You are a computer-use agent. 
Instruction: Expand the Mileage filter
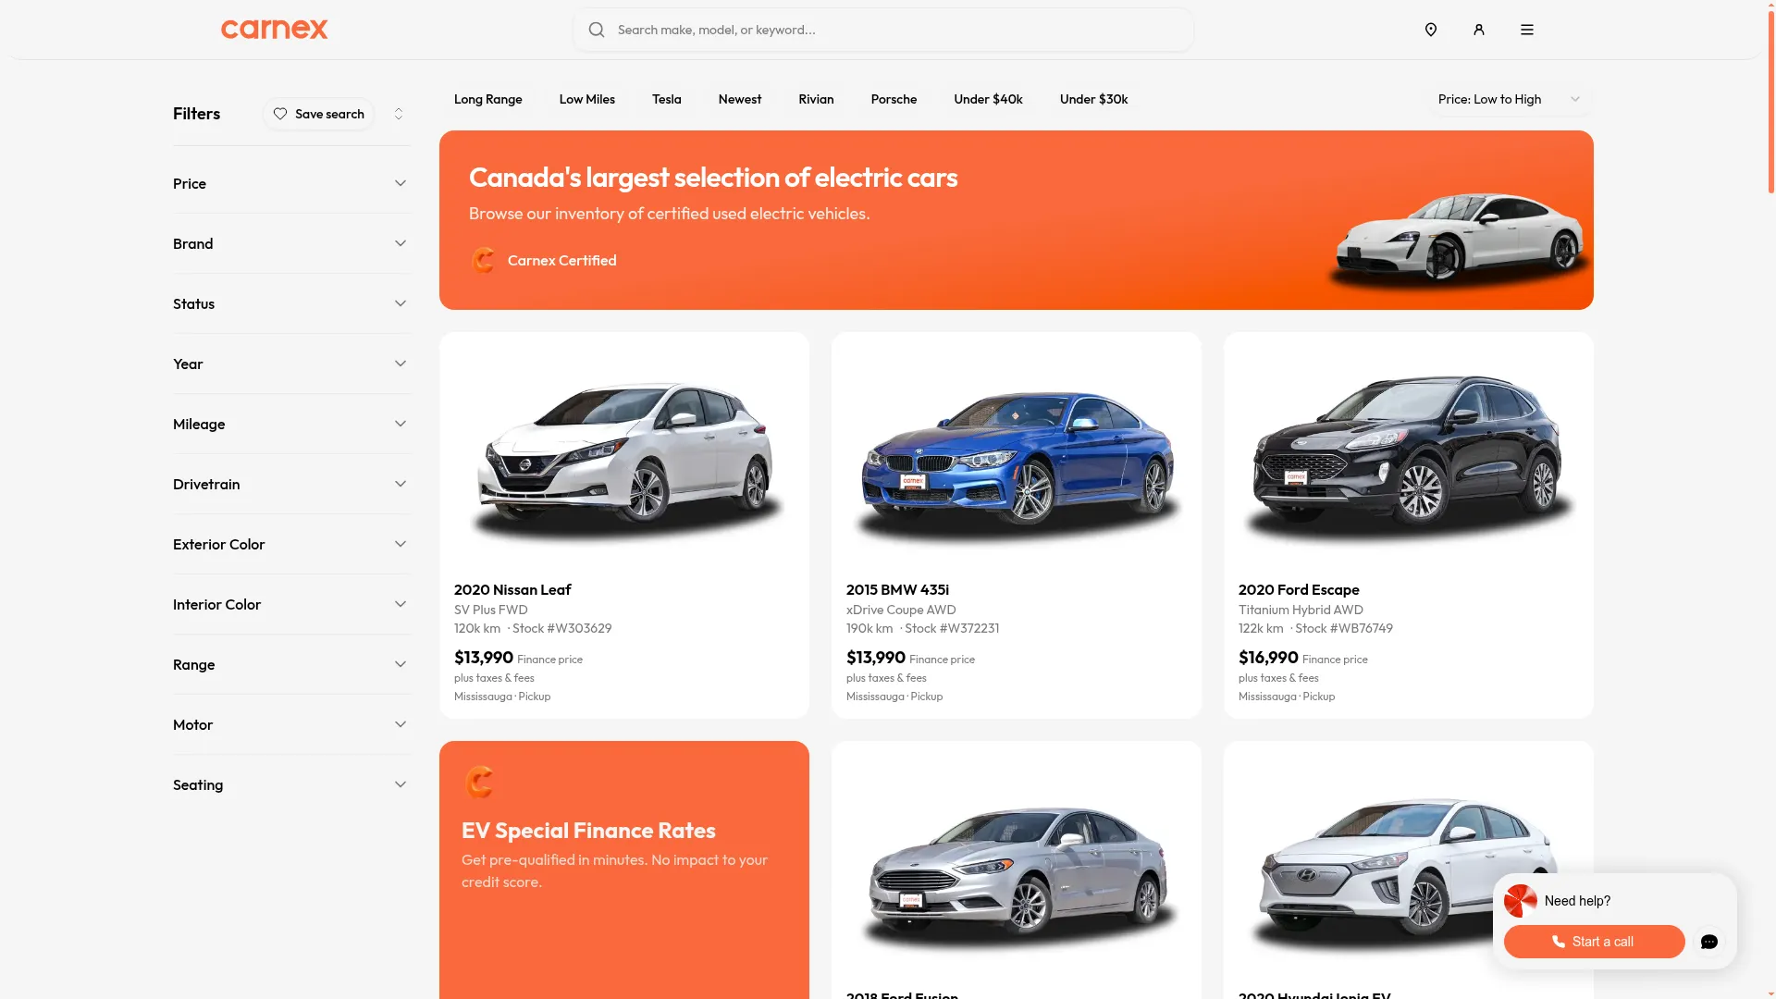point(291,424)
